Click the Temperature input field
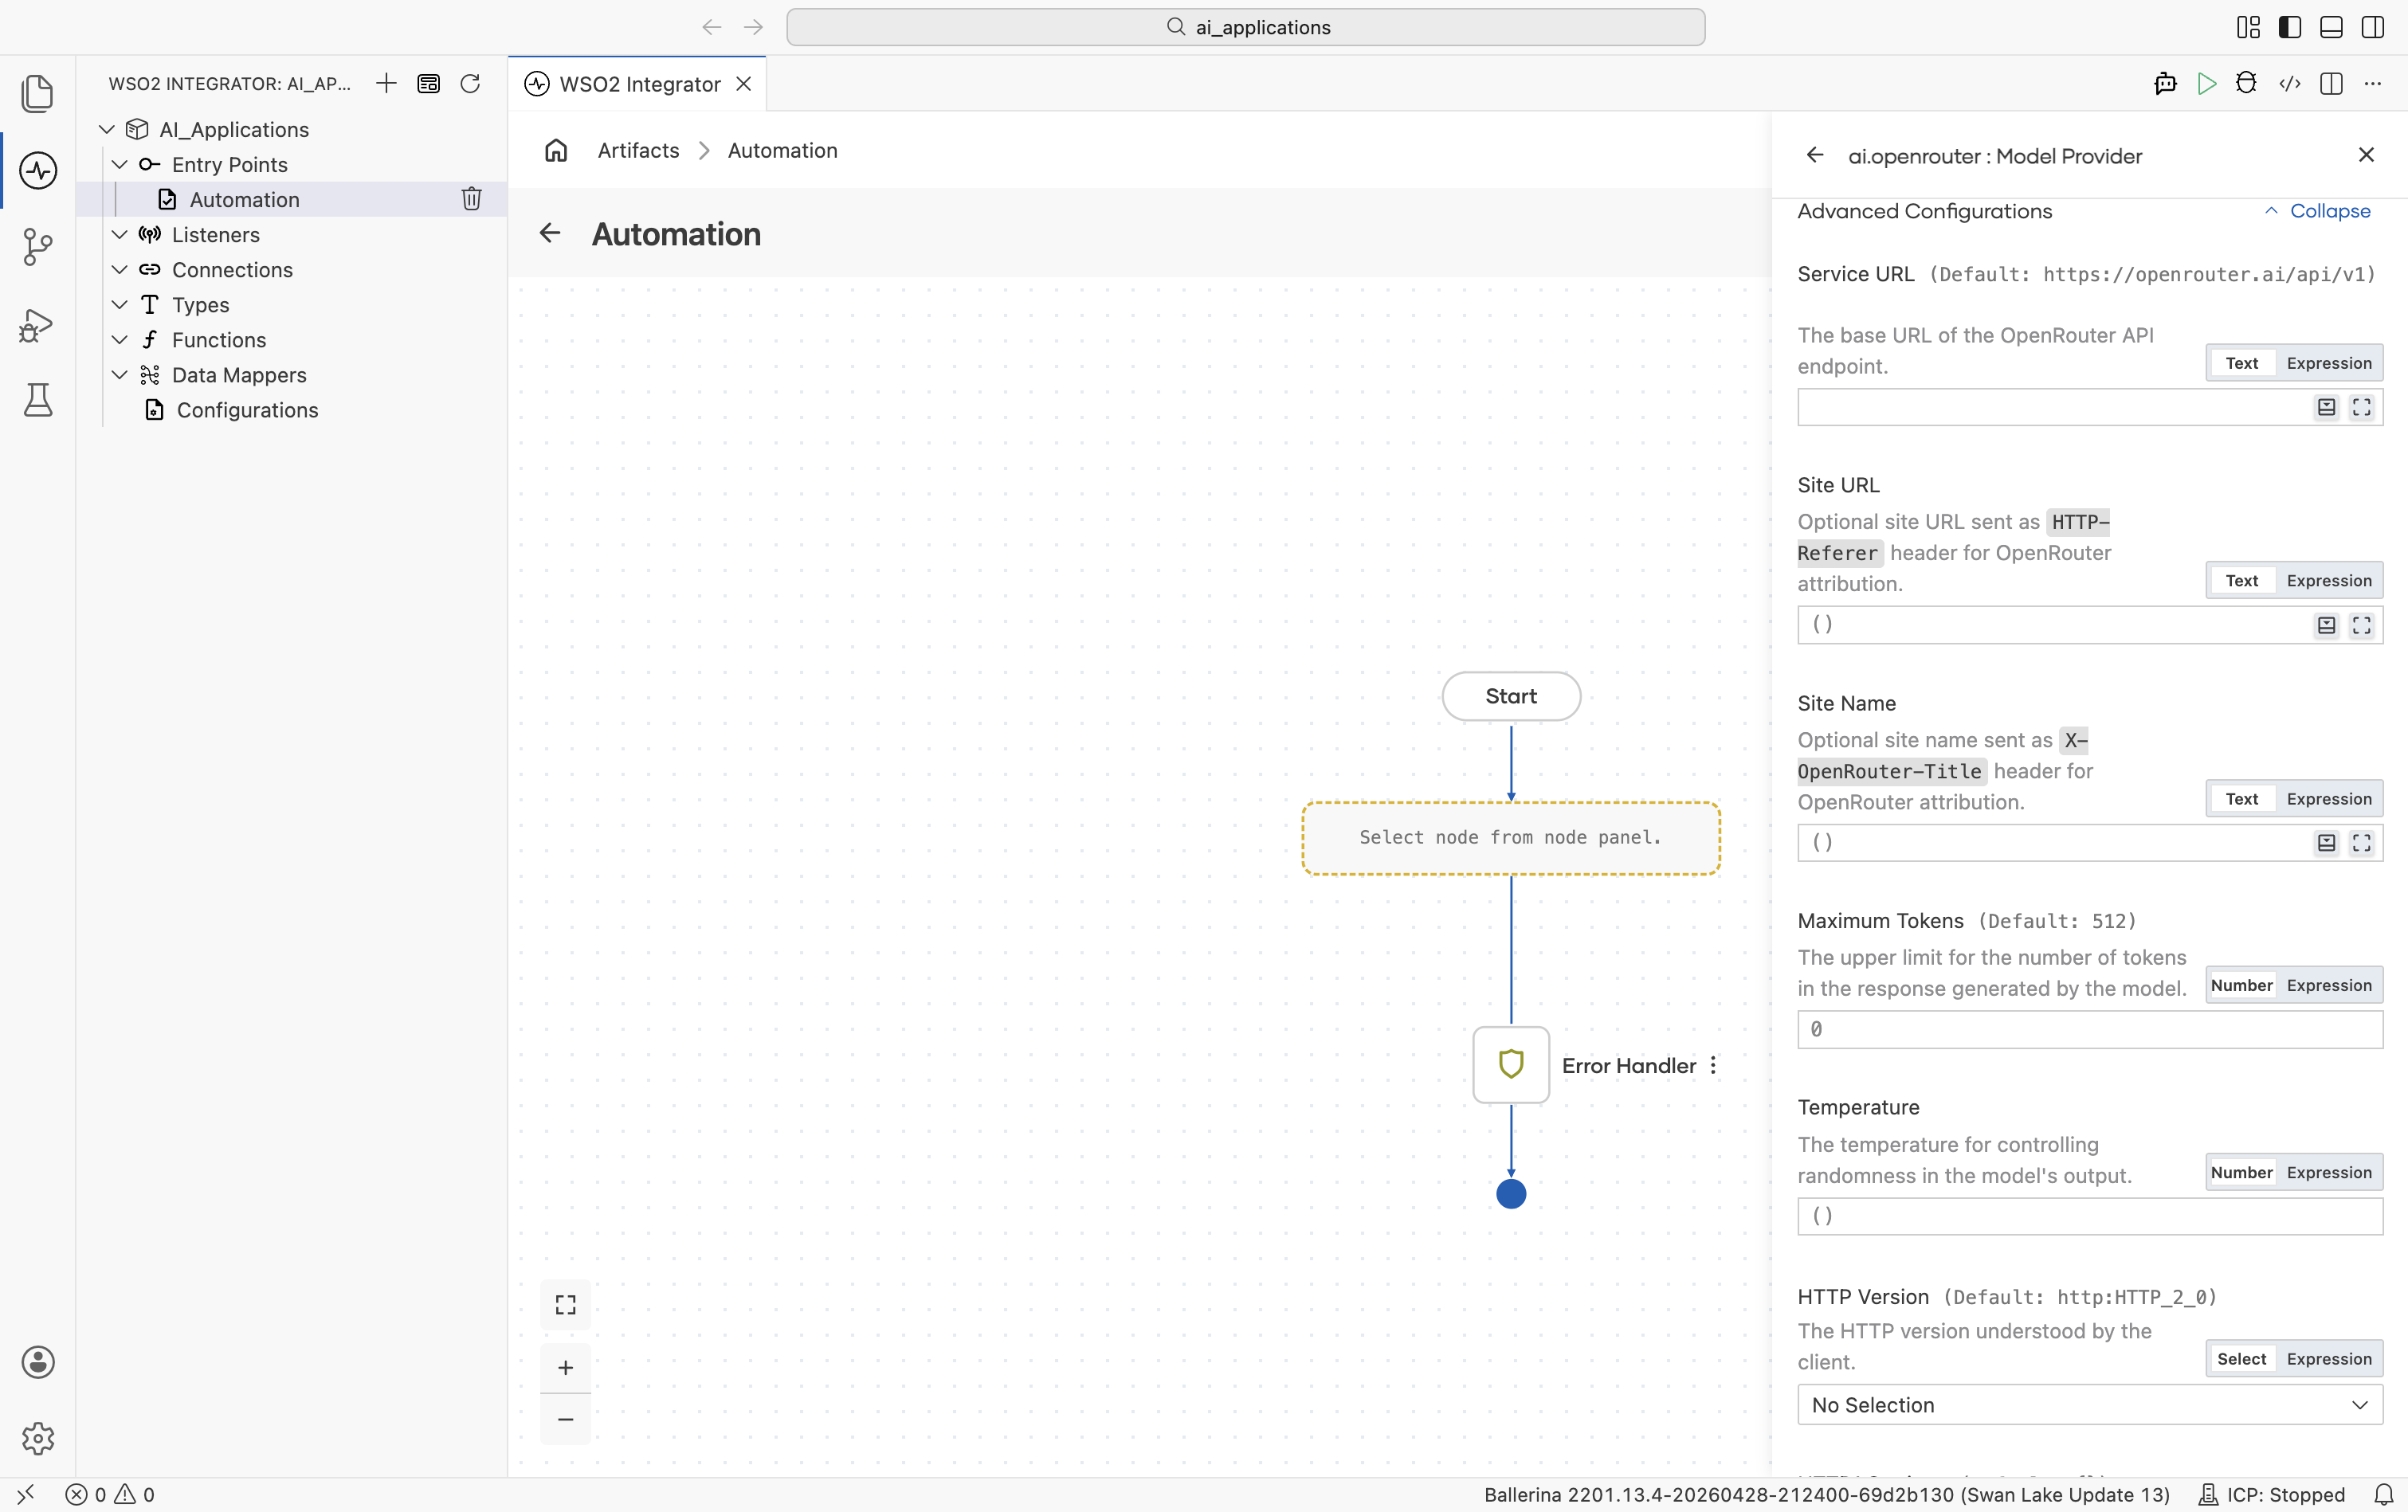2408x1512 pixels. (x=2090, y=1216)
